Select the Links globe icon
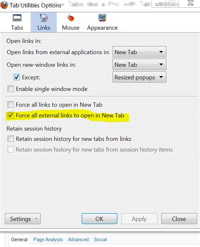This screenshot has width=200, height=247. (x=43, y=18)
